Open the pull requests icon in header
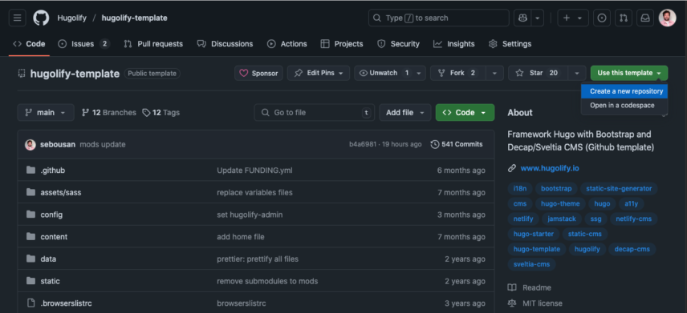This screenshot has width=687, height=313. point(623,18)
